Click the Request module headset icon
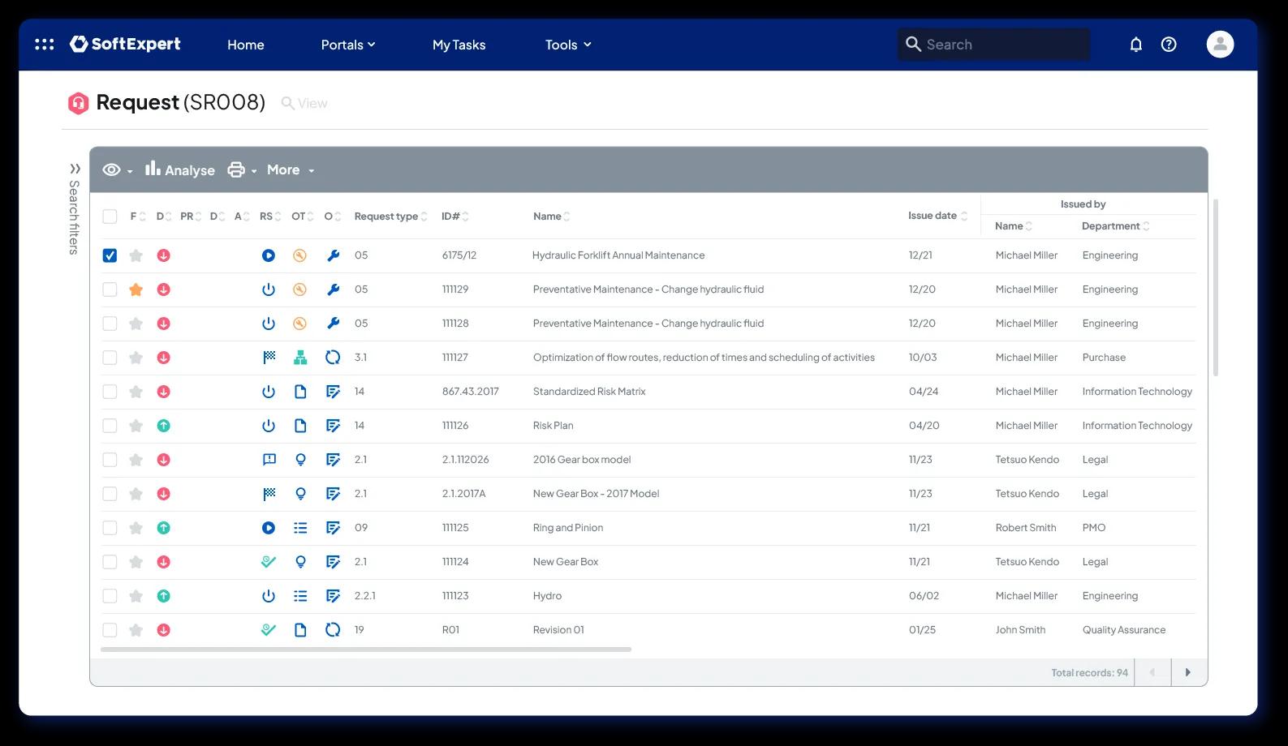The image size is (1288, 746). 78,103
